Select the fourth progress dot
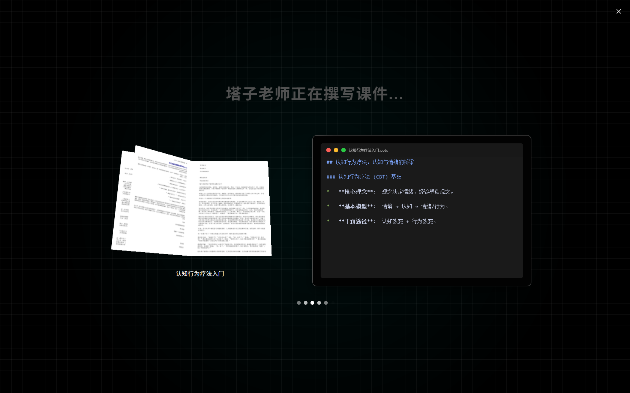 click(x=319, y=303)
